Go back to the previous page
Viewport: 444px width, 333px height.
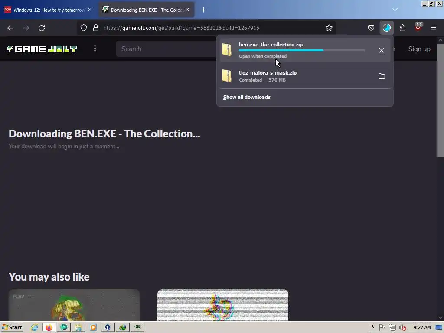10,28
